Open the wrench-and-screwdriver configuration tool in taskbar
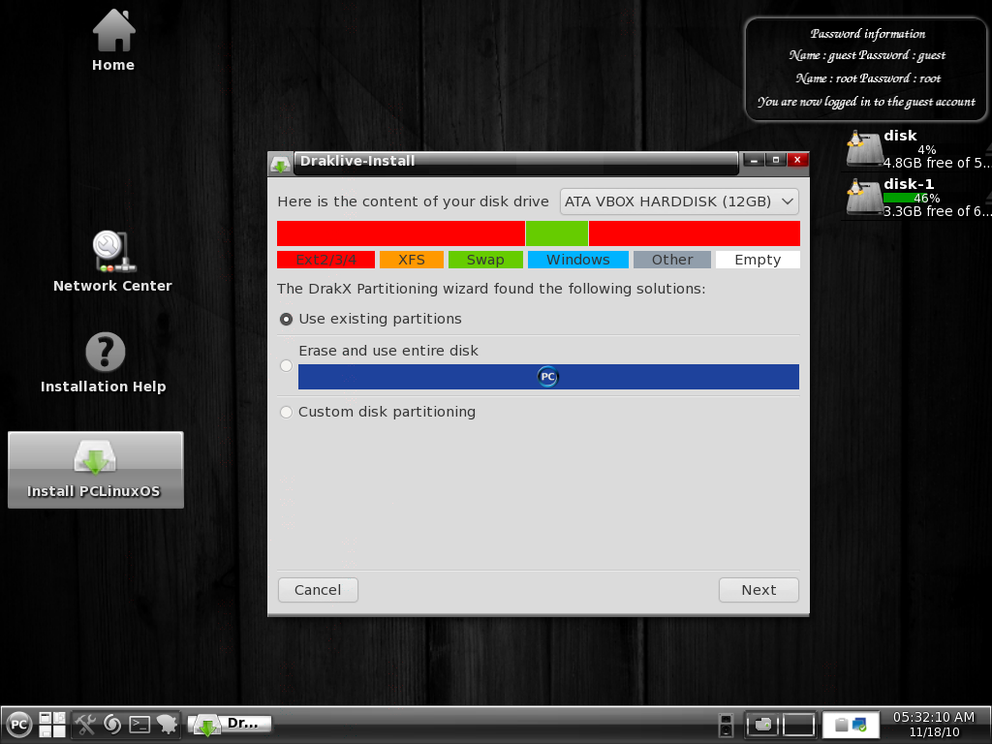Image resolution: width=992 pixels, height=744 pixels. (85, 724)
